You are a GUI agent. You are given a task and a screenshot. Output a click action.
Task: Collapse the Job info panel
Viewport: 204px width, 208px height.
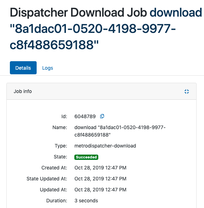187,91
